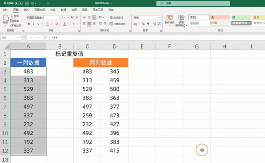
Task: Click the Fill Color bucket icon
Action: pos(57,24)
